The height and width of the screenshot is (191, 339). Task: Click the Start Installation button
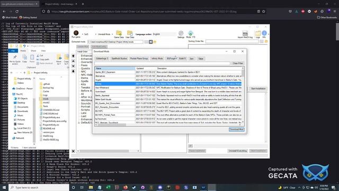click(x=258, y=89)
